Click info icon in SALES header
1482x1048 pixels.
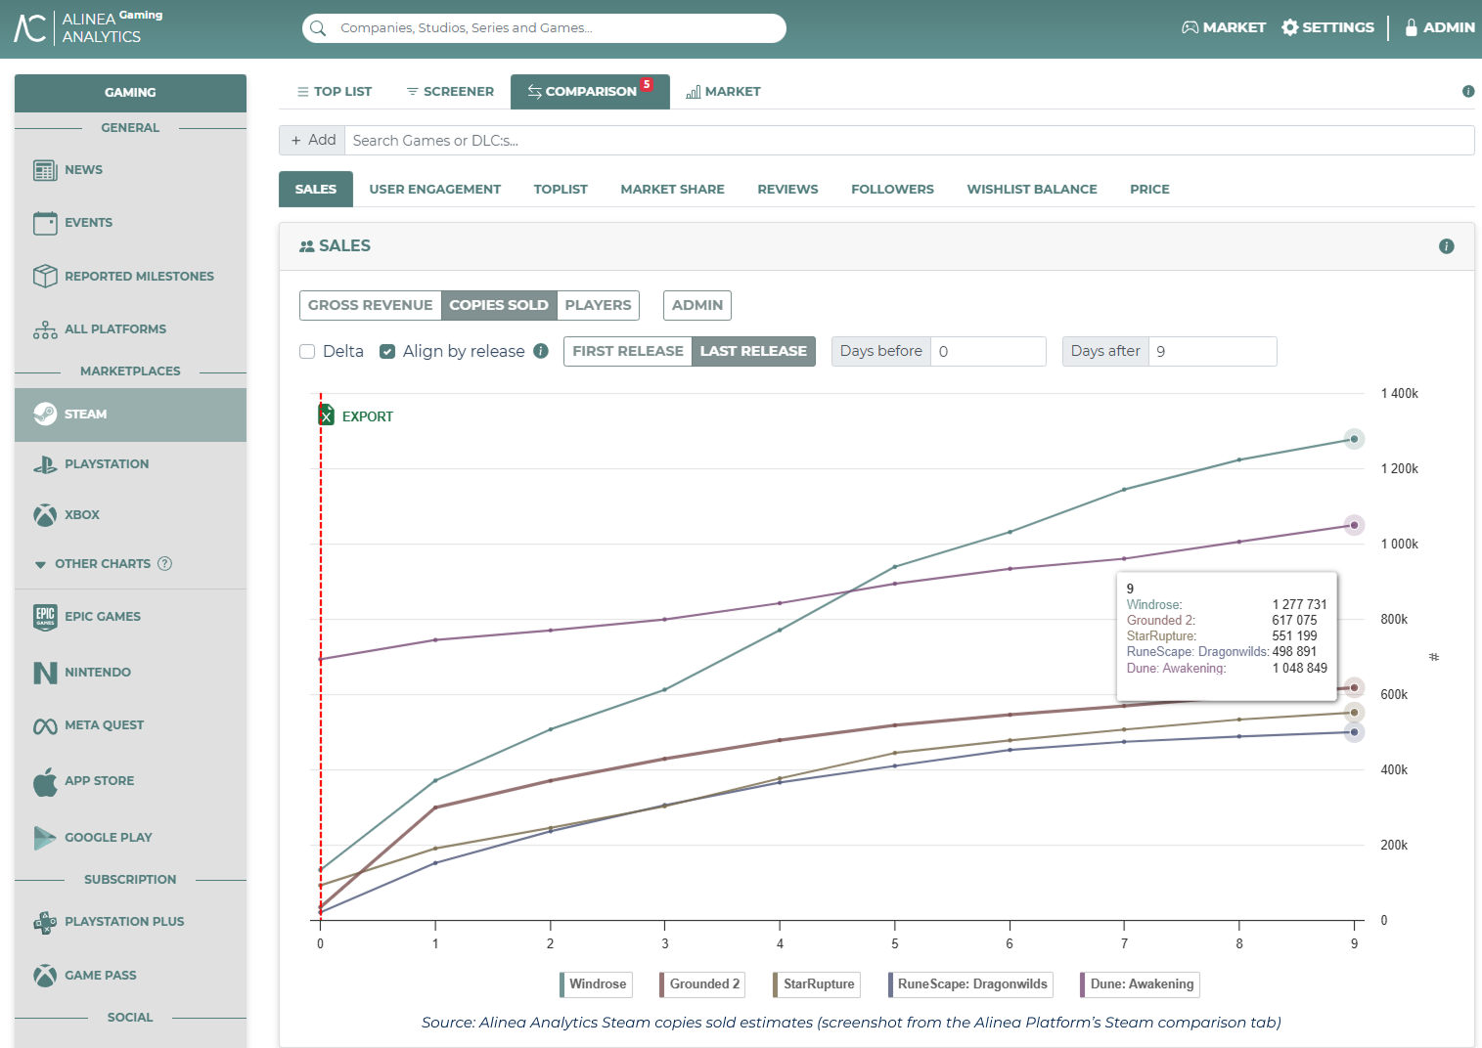tap(1446, 246)
